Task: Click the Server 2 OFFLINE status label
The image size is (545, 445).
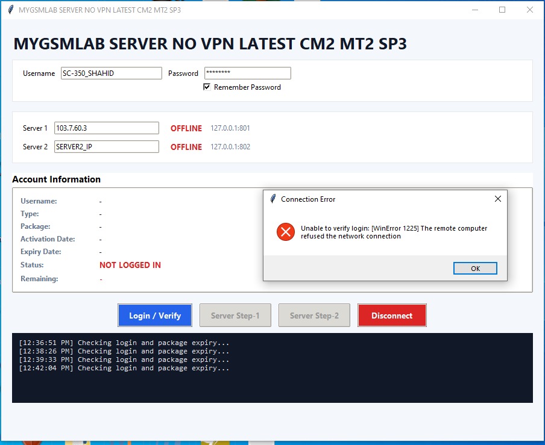Action: pyautogui.click(x=186, y=147)
